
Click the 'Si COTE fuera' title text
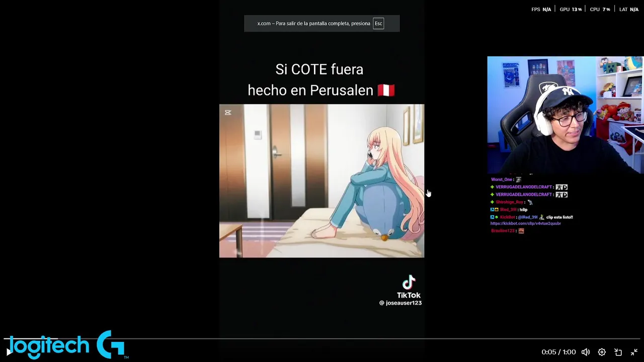(x=319, y=69)
